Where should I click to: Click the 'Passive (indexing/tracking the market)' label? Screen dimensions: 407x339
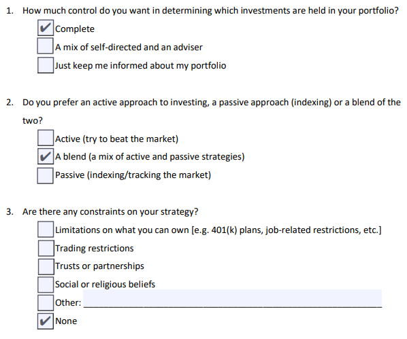(x=133, y=175)
